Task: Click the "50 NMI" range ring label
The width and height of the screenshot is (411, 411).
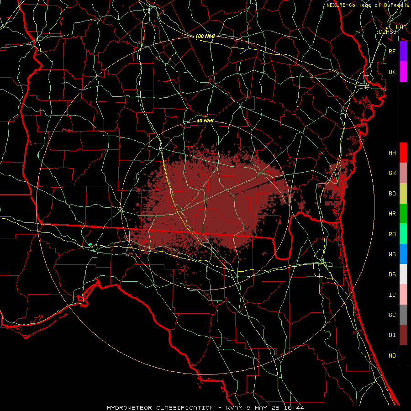Action: tap(205, 121)
